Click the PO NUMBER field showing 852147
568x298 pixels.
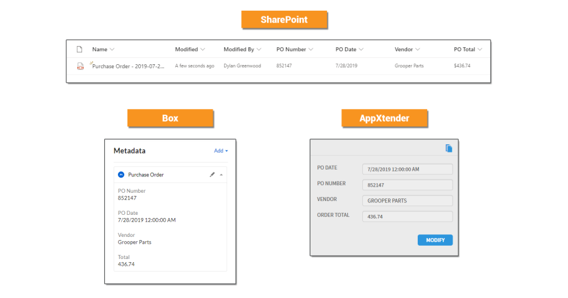[x=408, y=185]
